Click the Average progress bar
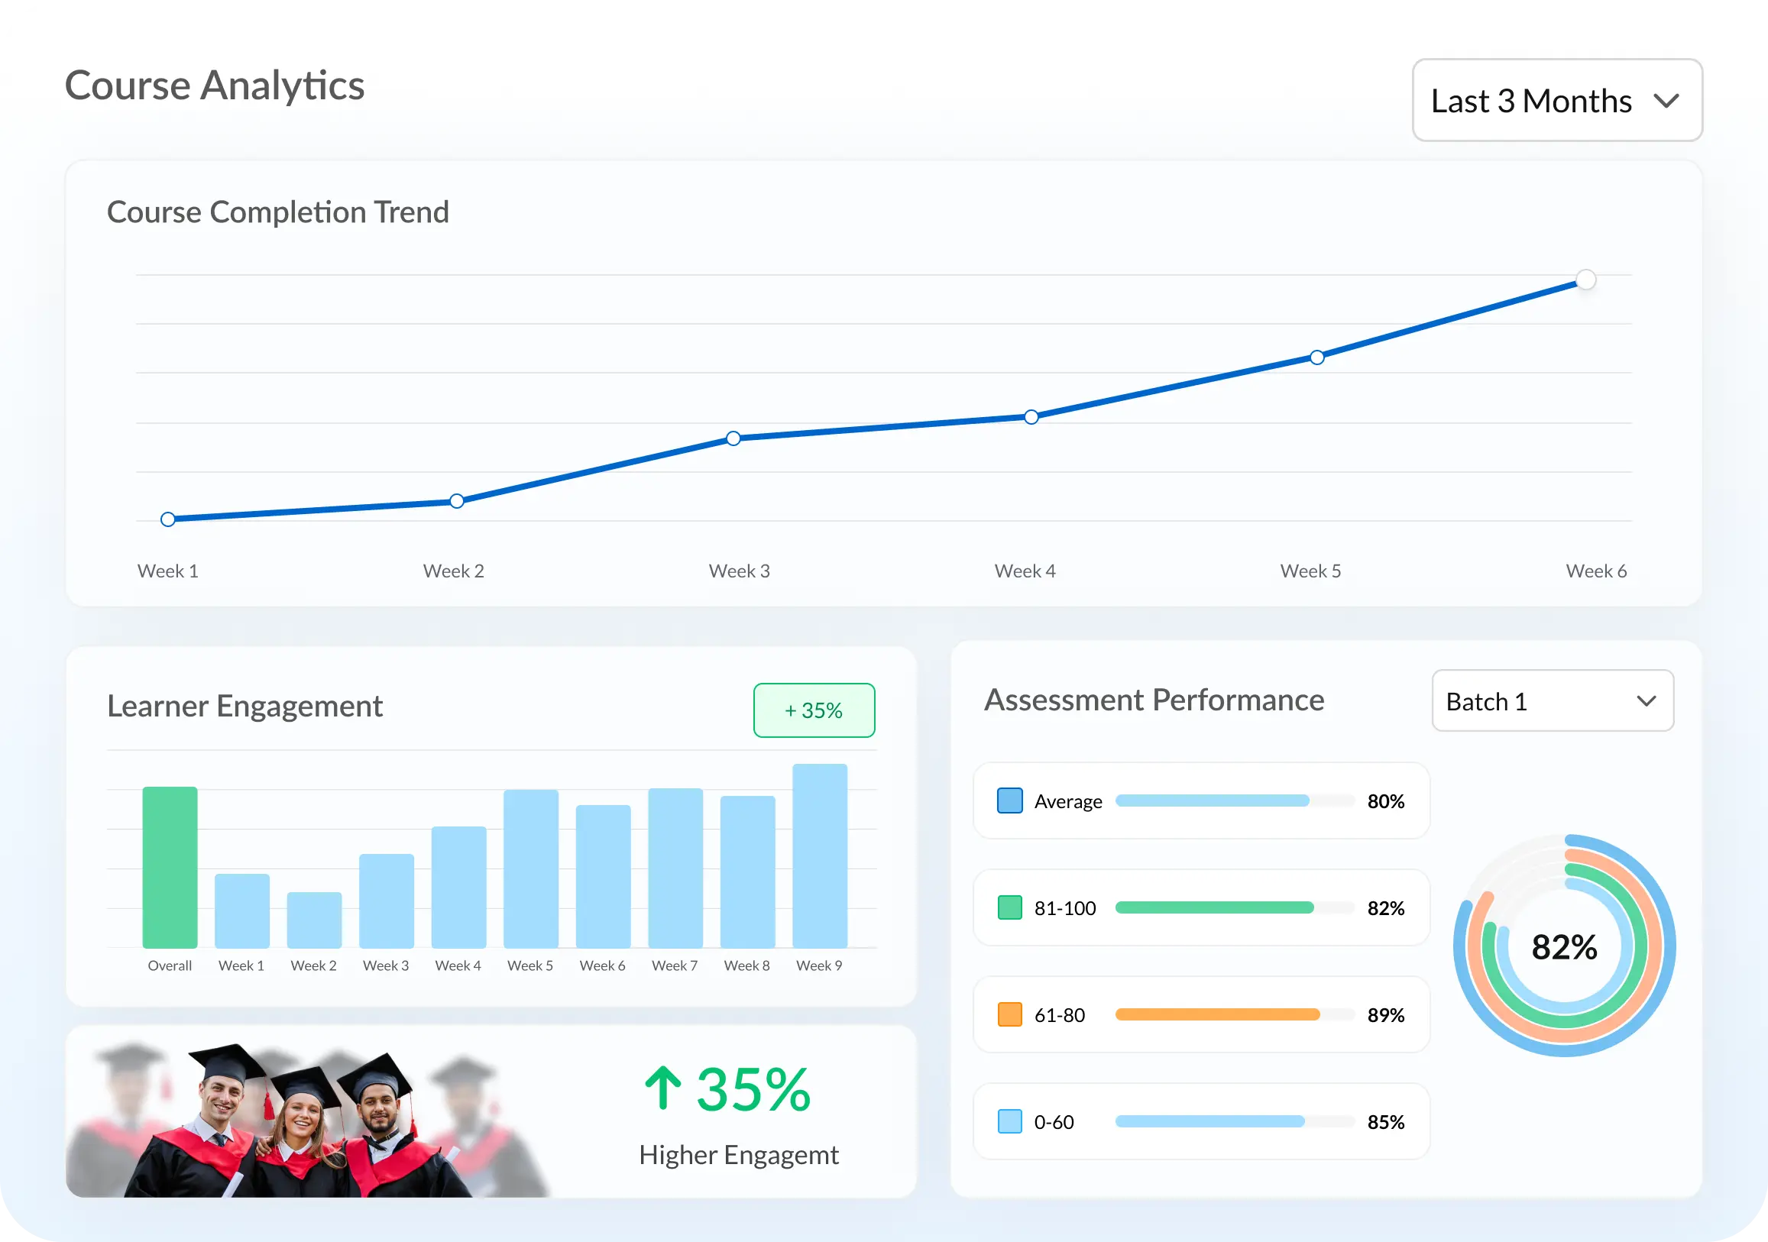1768x1242 pixels. pyautogui.click(x=1212, y=801)
